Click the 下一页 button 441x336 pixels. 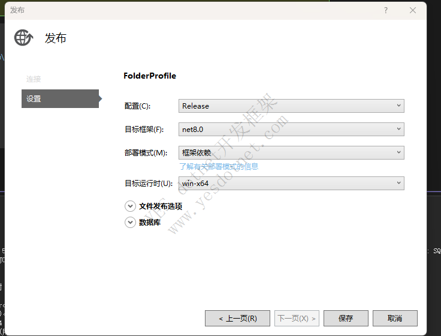(x=296, y=318)
